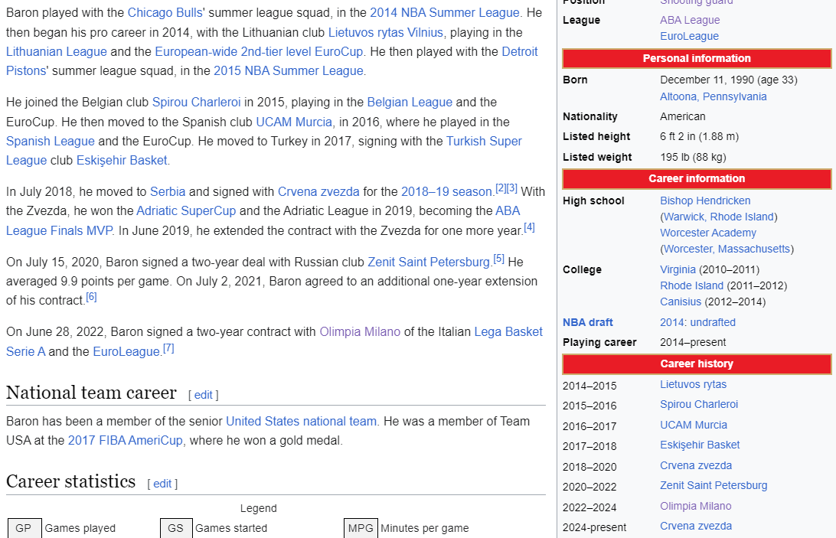Image resolution: width=836 pixels, height=538 pixels.
Task: Open citation reference [2]
Action: [501, 188]
